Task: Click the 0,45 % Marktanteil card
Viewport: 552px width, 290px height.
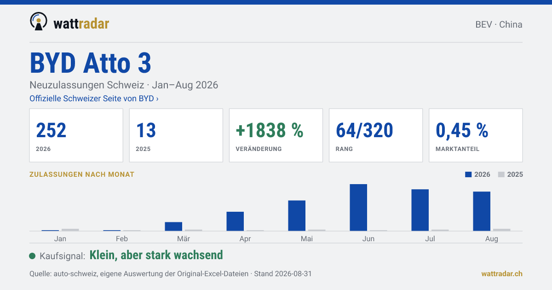Action: click(476, 135)
